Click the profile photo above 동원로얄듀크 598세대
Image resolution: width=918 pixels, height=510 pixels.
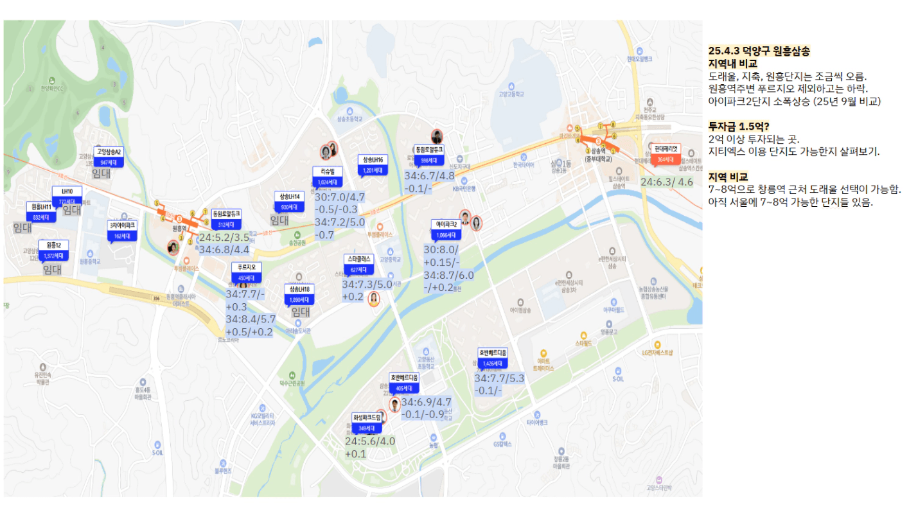point(437,136)
